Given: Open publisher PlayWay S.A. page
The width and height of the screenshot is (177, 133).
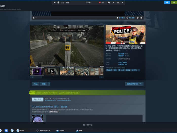Looking at the screenshot, I should (123, 64).
